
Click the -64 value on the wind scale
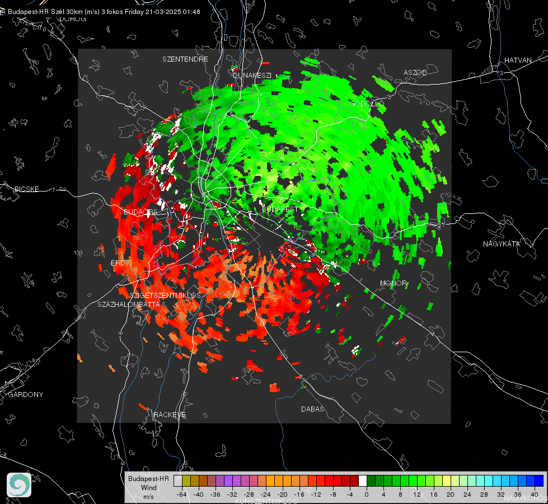coord(182,494)
